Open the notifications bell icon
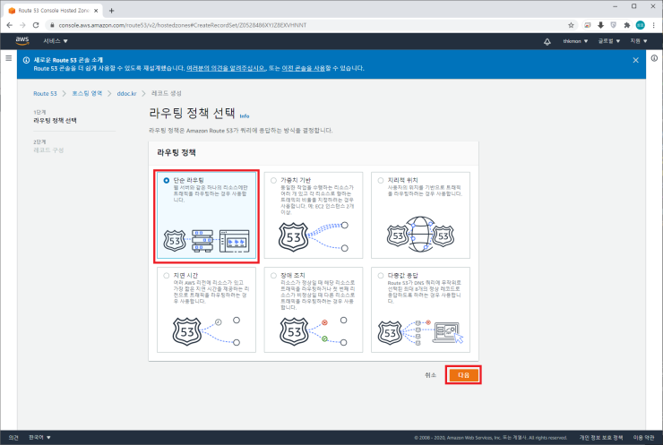 point(547,42)
